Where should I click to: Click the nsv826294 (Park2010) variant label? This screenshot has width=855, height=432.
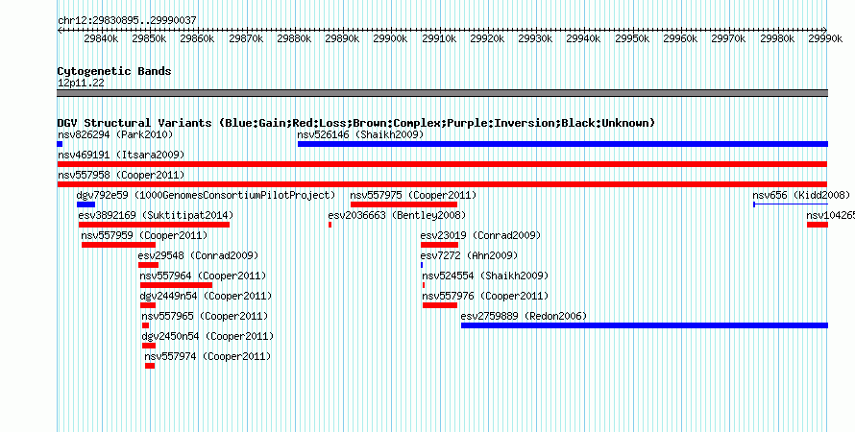pos(115,134)
